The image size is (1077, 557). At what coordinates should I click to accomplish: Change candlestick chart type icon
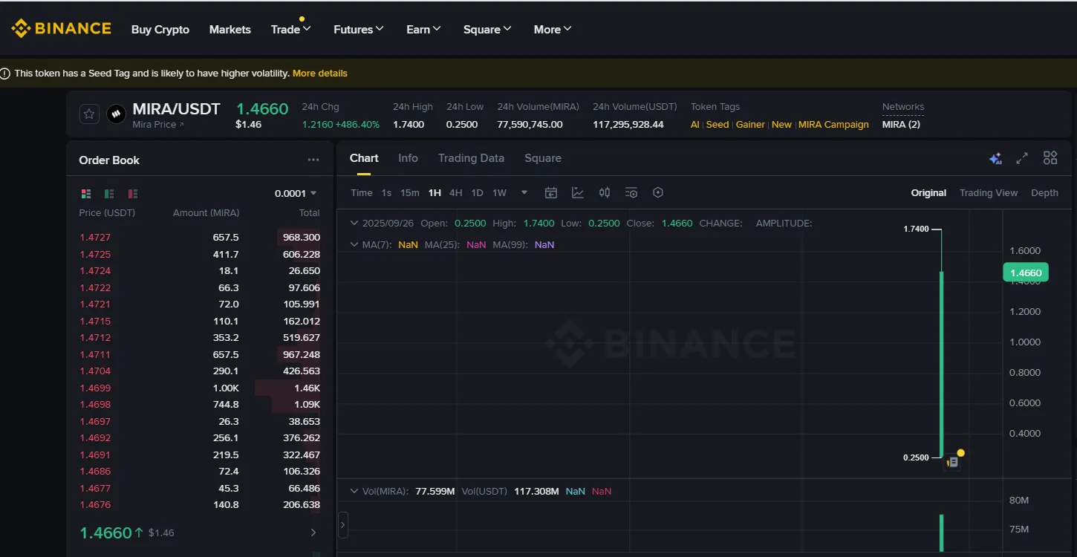pyautogui.click(x=605, y=192)
